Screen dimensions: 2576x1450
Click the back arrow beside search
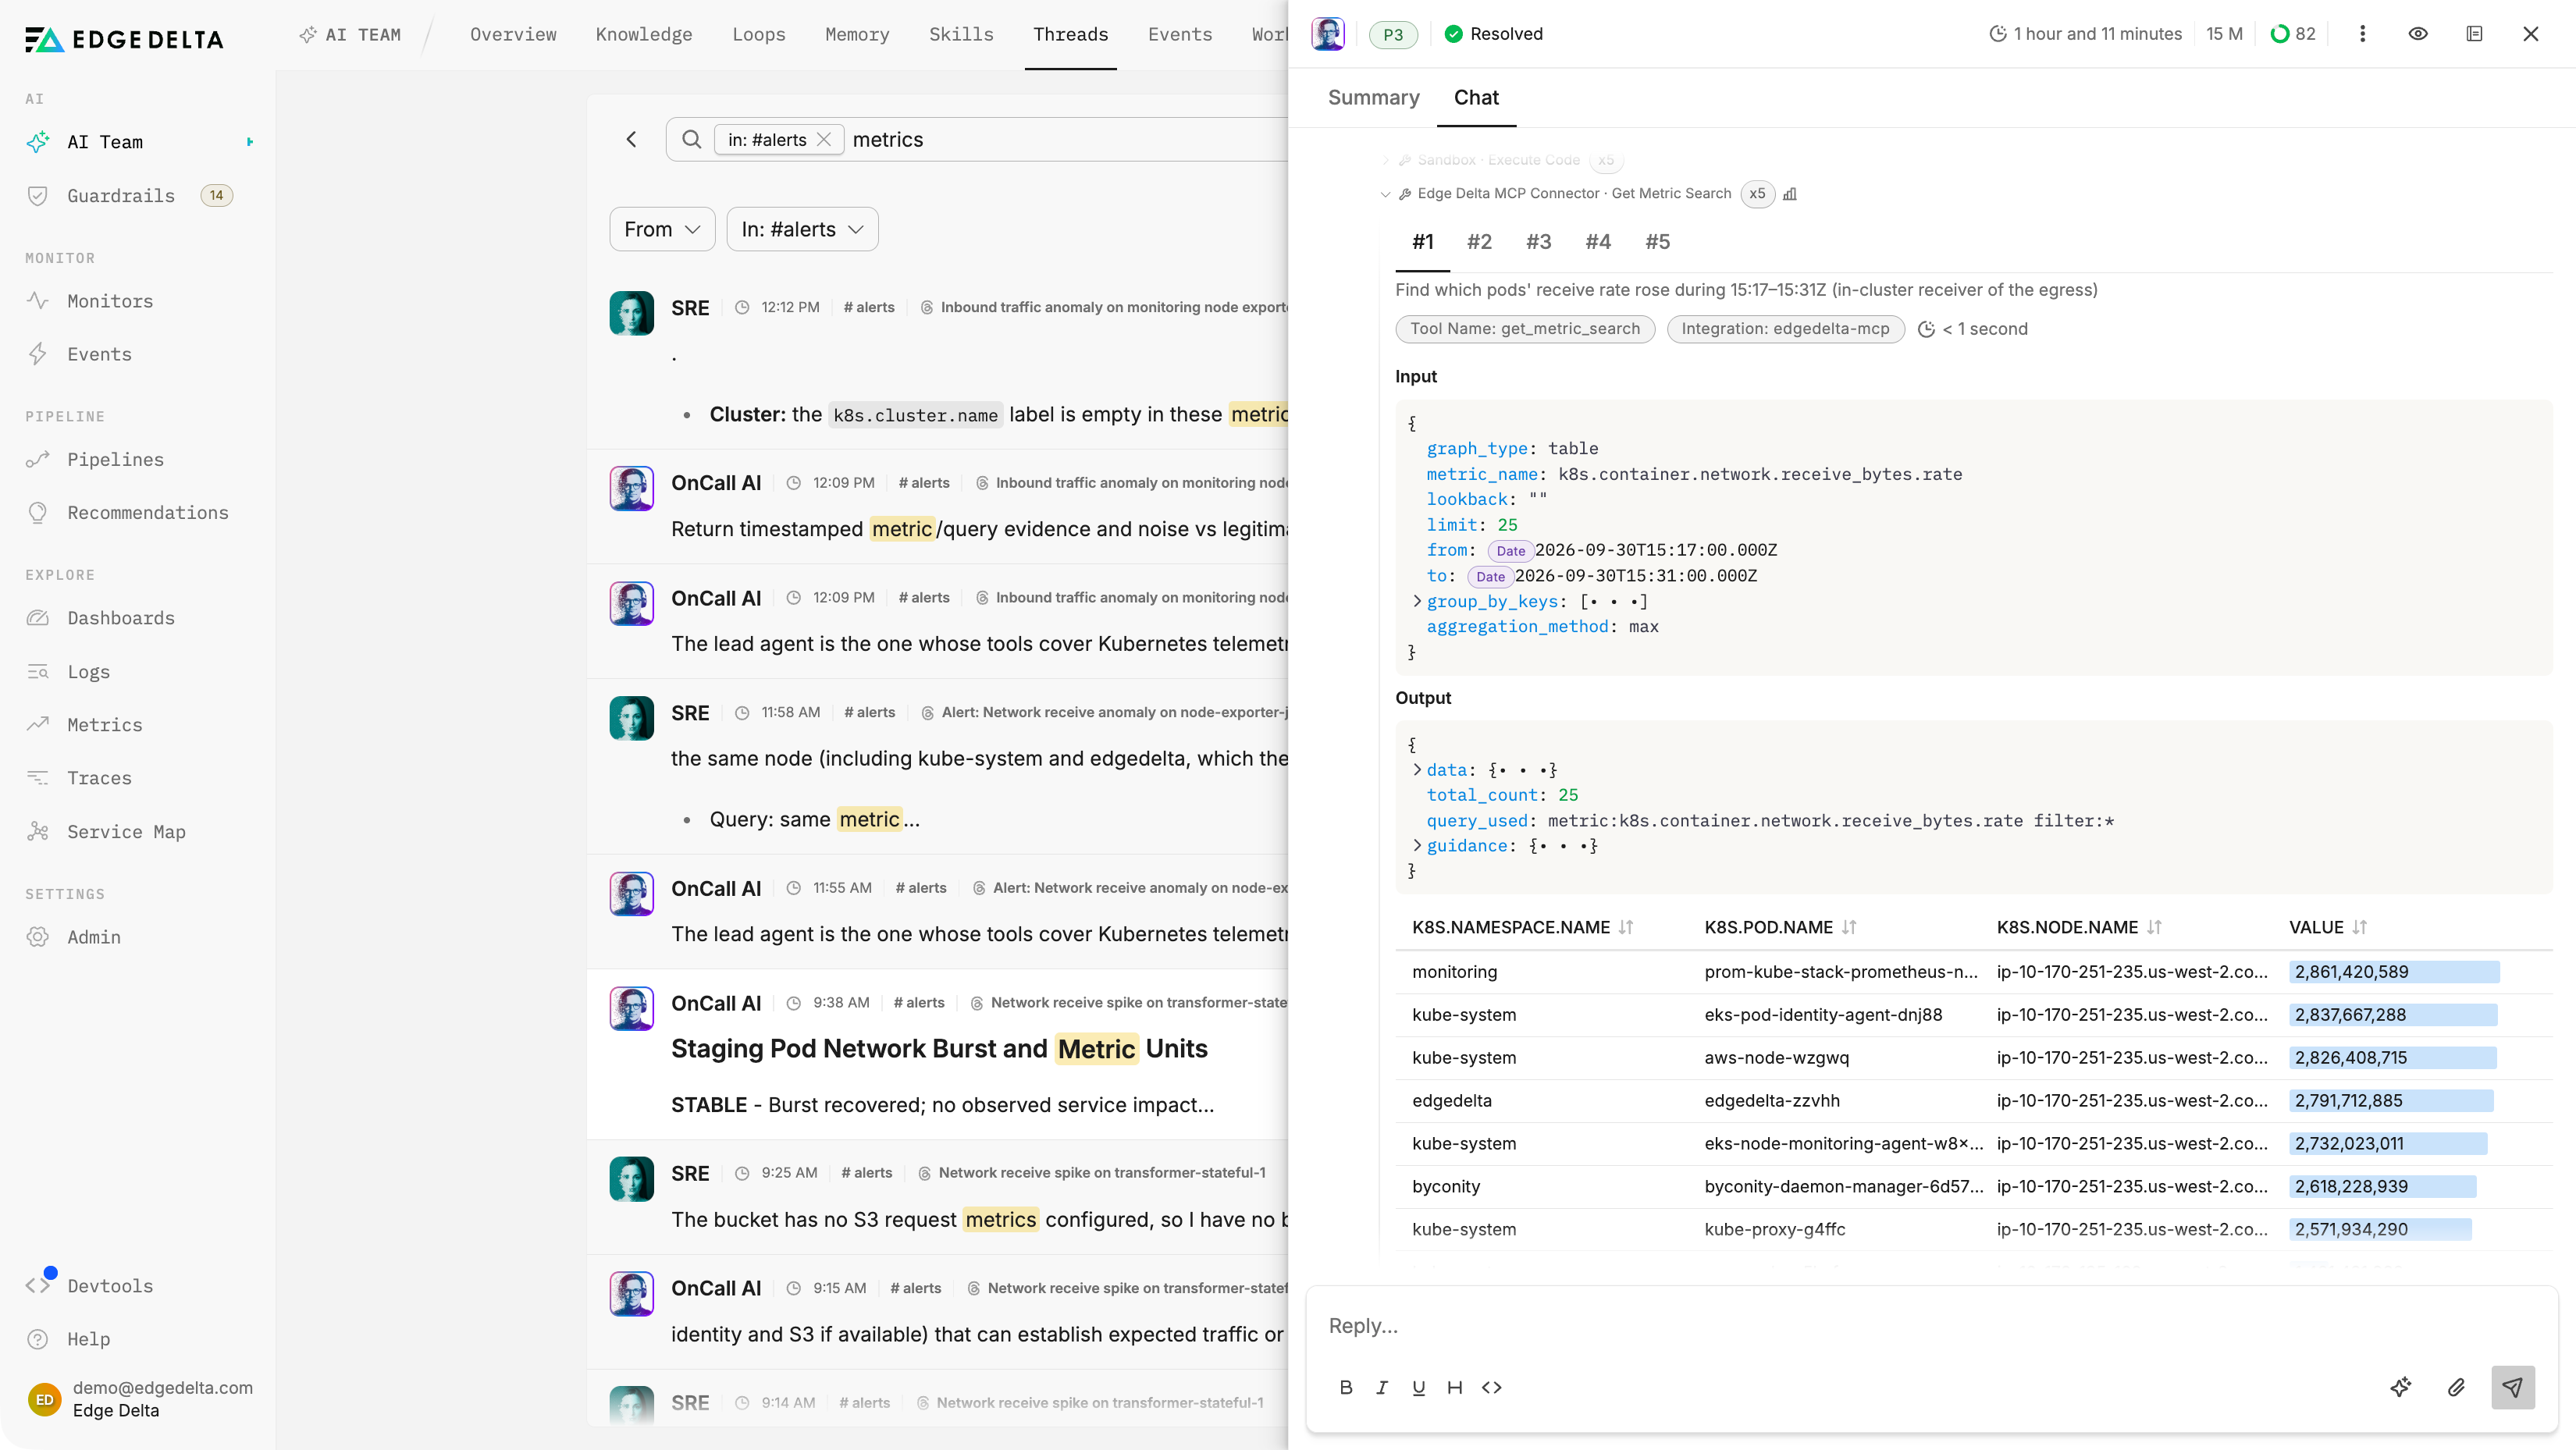(631, 139)
